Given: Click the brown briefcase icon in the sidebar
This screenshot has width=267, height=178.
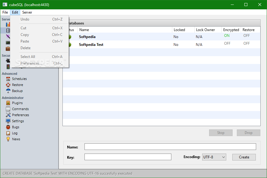Looking at the screenshot, I should pos(8,49).
